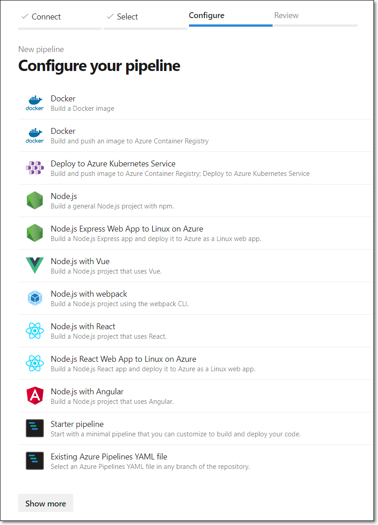Image resolution: width=378 pixels, height=525 pixels.
Task: Click 'Build a Node.js React app and deploy' description
Action: tap(153, 369)
